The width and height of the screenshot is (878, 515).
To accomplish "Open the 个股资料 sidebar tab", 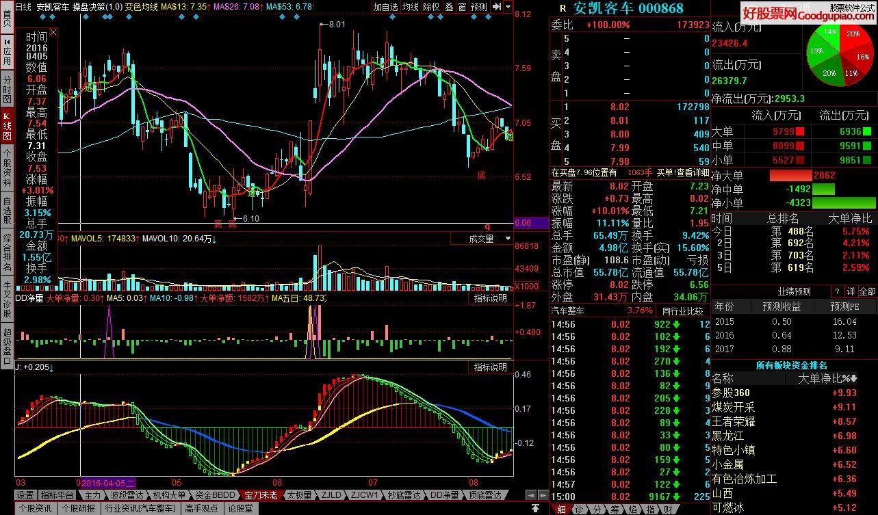I will (x=7, y=166).
